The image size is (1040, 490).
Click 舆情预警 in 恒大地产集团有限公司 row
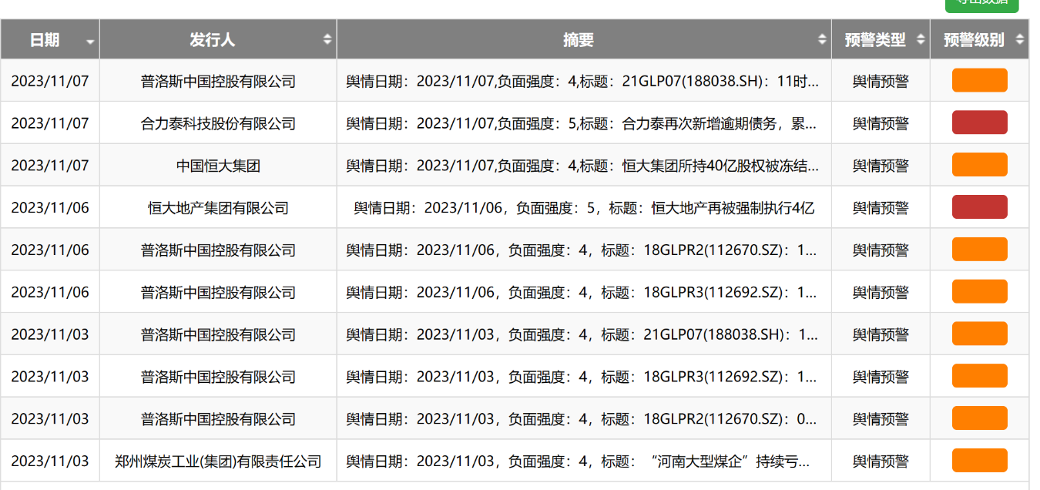pos(881,208)
